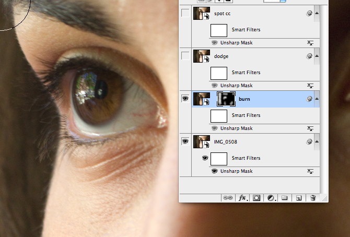Image resolution: width=350 pixels, height=237 pixels.
Task: Open blending options for dodge Unsharp Mask
Action: (x=310, y=86)
